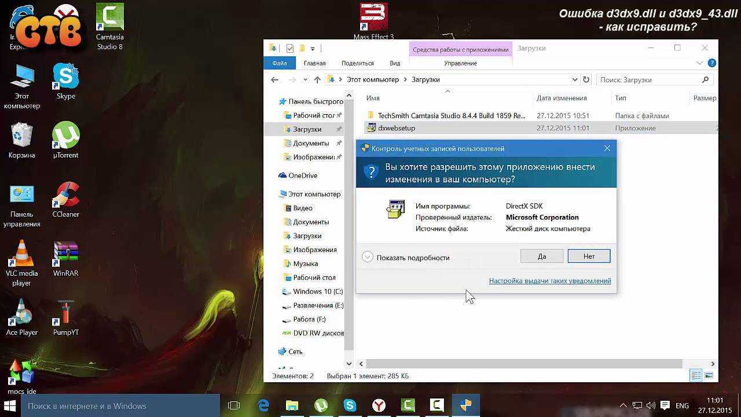Open the notification center tray icon
Screen dimensions: 741x417
(x=665, y=406)
